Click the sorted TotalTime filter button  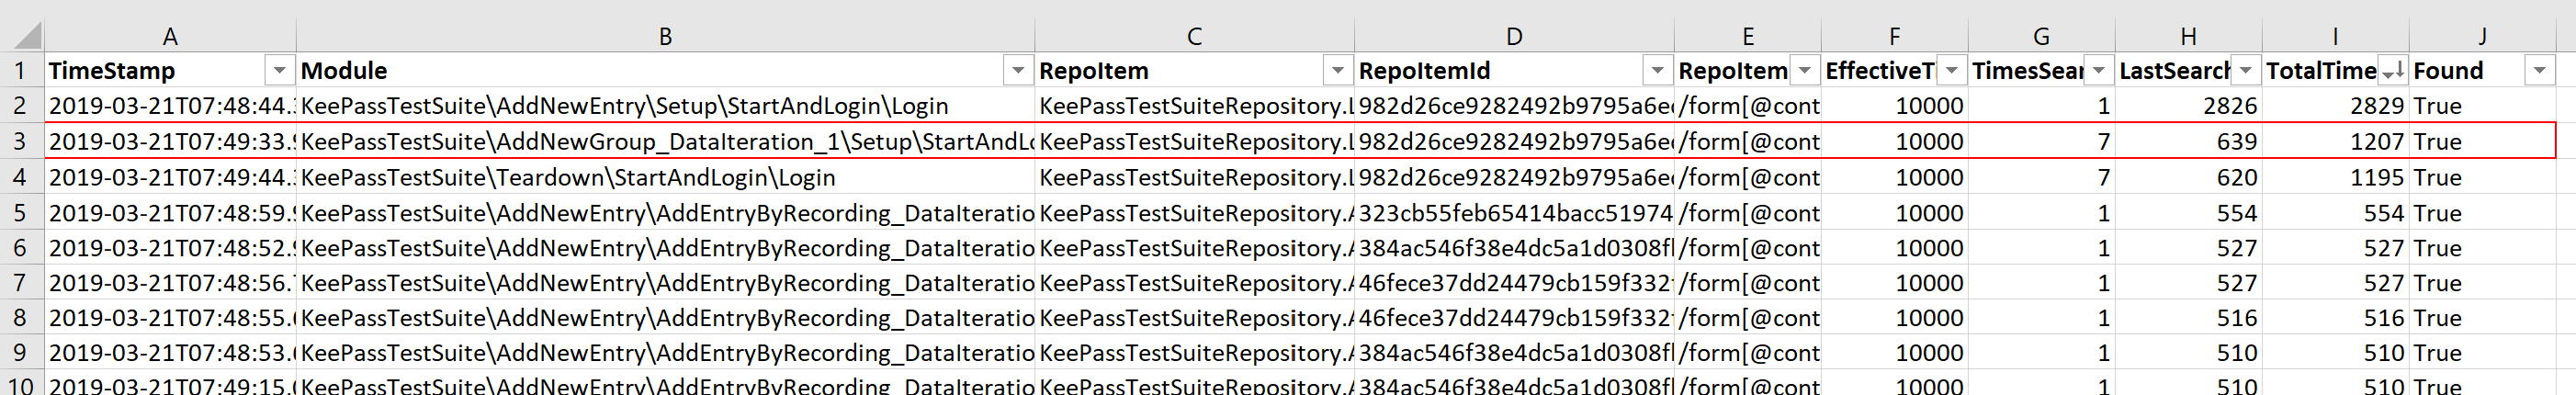click(2392, 71)
